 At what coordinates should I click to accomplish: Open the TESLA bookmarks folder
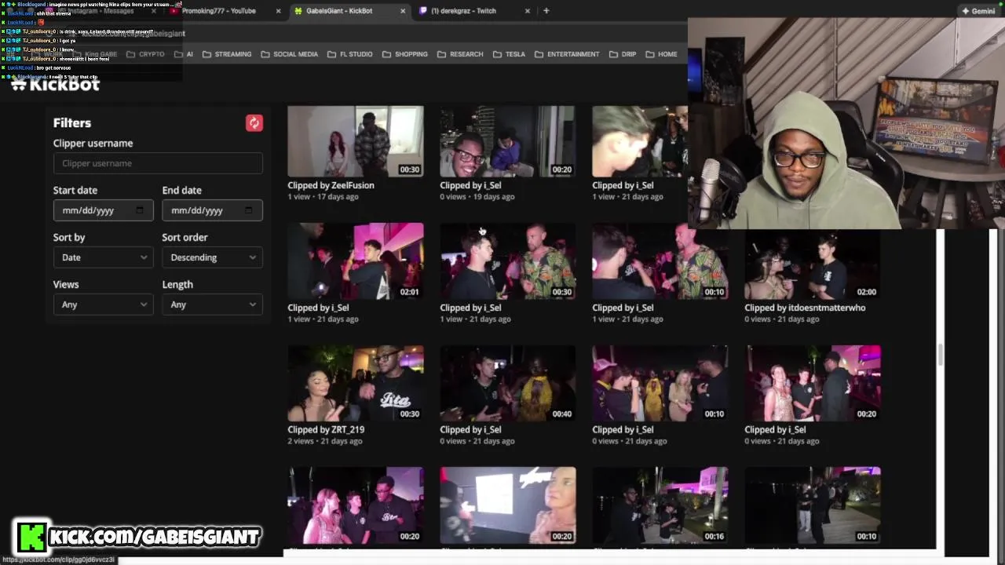[509, 54]
